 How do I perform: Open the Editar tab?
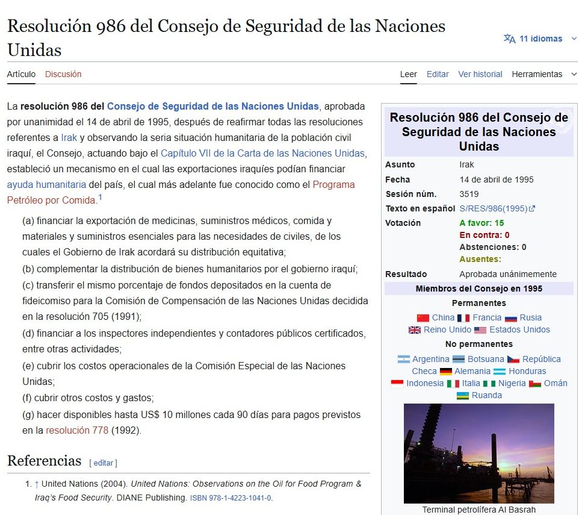(x=438, y=74)
